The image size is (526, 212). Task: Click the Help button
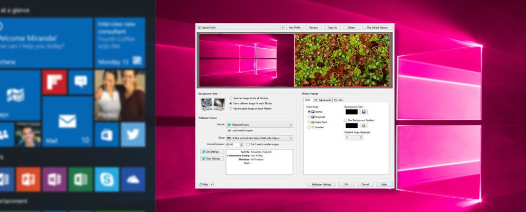point(204,184)
